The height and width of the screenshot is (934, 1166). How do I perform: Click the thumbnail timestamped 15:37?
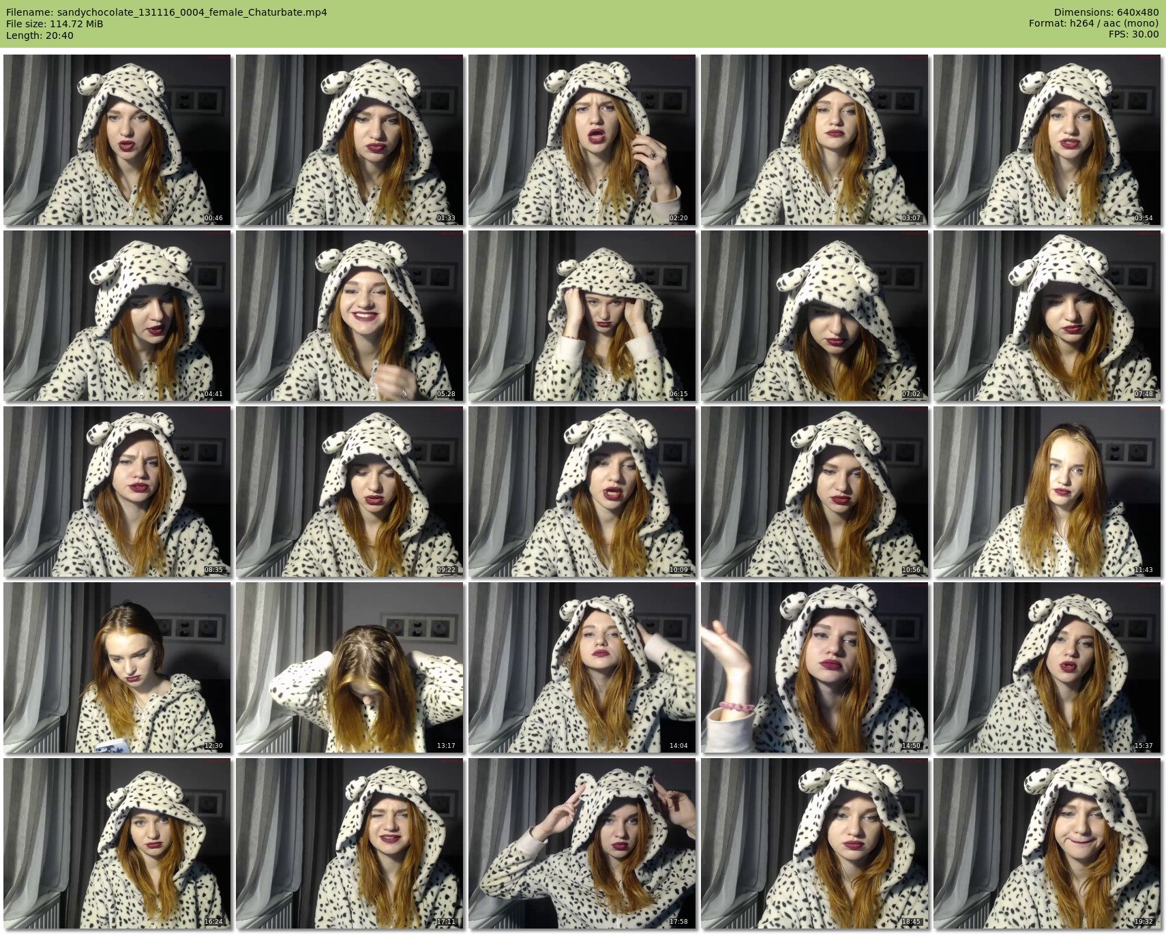[x=1047, y=667]
